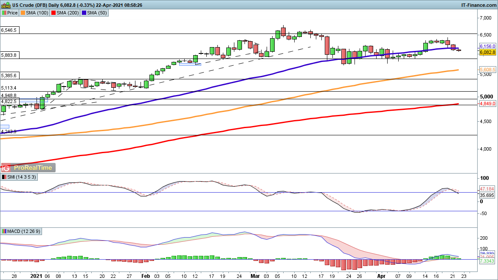The height and width of the screenshot is (280, 498).
Task: Click the red 4,849.0 SMA value tag
Action: [487, 104]
